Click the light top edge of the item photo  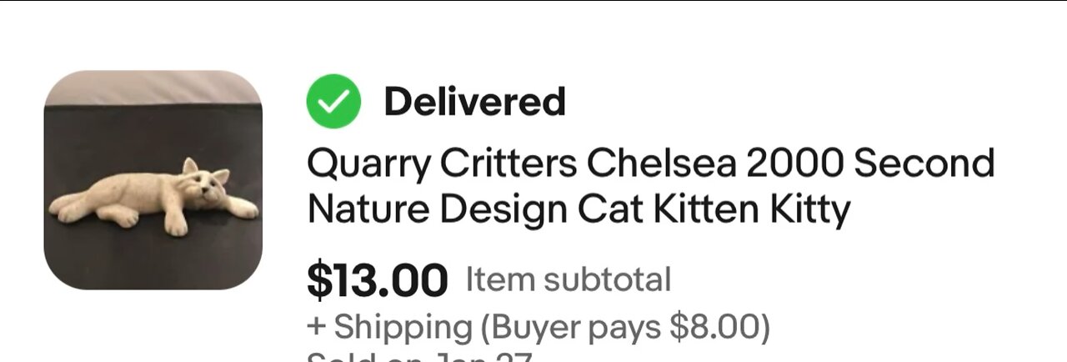point(153,87)
